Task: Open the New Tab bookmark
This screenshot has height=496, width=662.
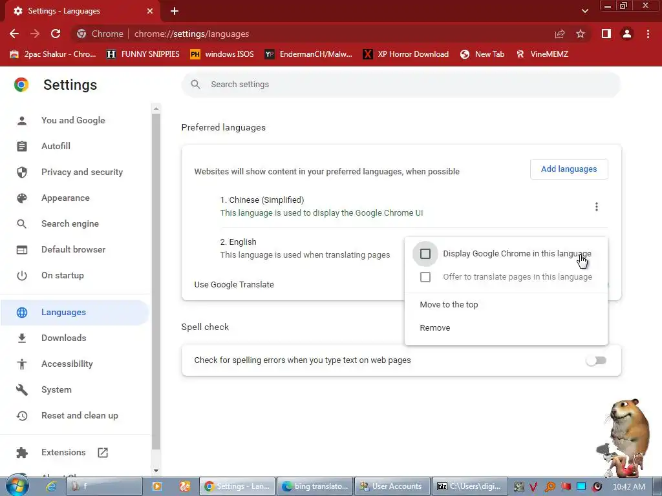Action: coord(482,54)
